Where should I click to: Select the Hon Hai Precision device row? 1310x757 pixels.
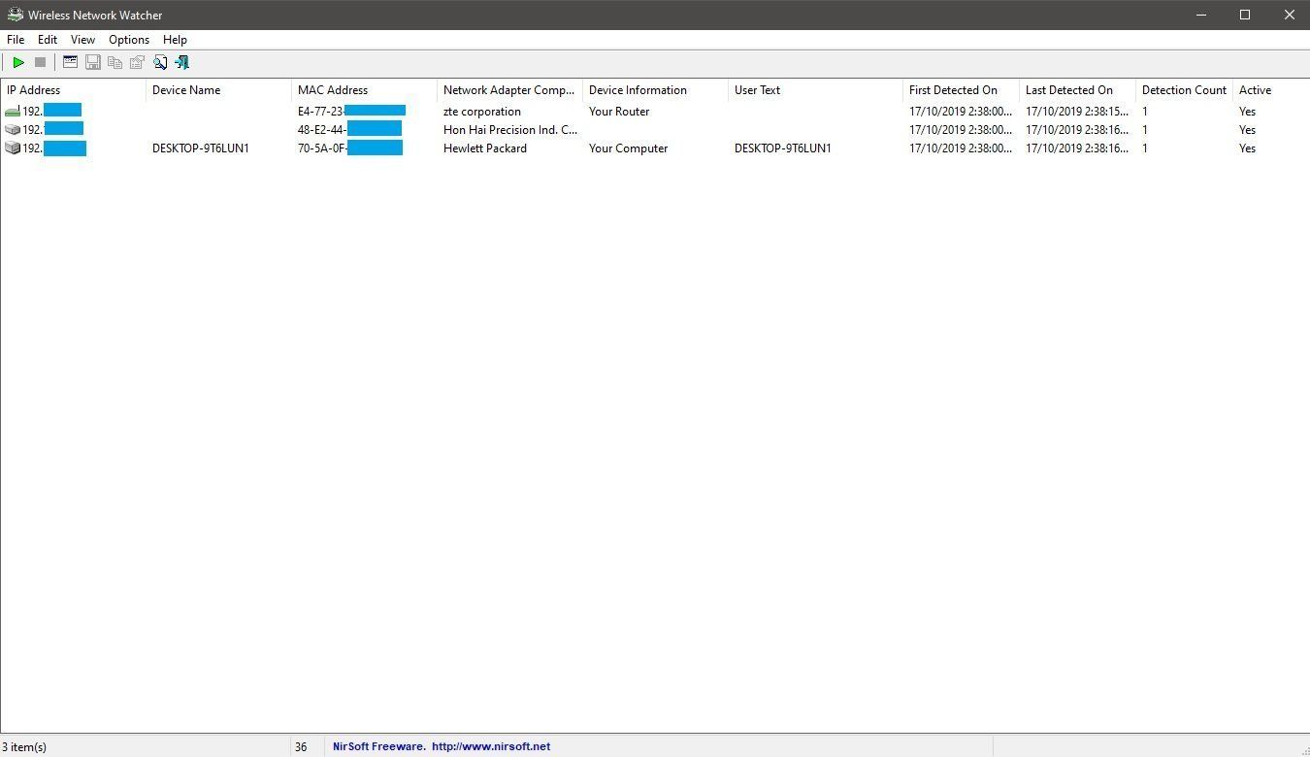pyautogui.click(x=509, y=130)
